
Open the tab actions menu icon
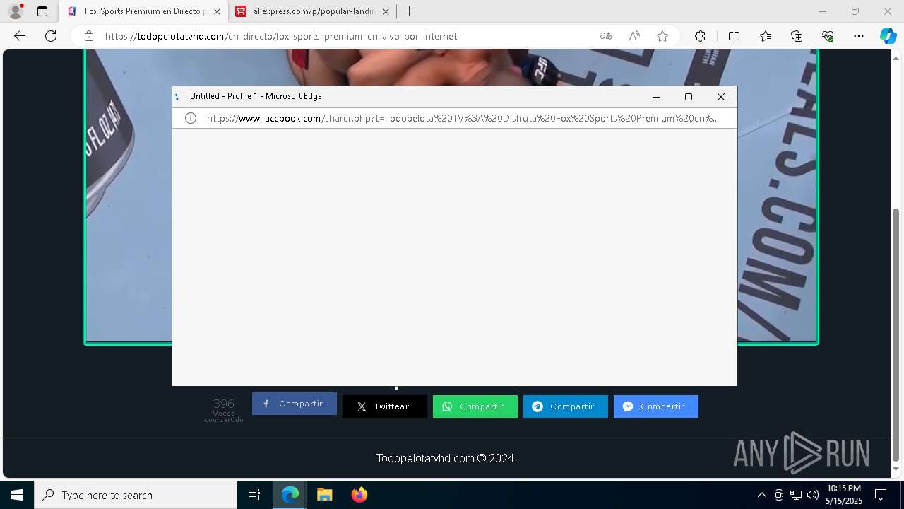click(x=42, y=11)
